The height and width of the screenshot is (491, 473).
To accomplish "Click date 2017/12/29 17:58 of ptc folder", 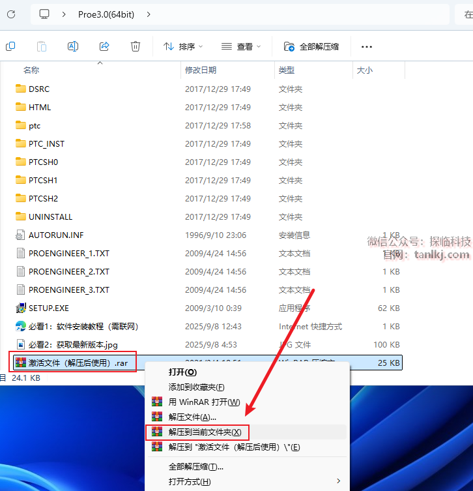I will pos(218,126).
